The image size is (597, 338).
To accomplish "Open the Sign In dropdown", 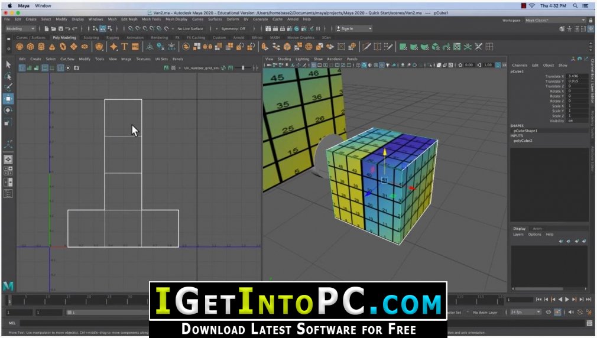I will coord(353,28).
